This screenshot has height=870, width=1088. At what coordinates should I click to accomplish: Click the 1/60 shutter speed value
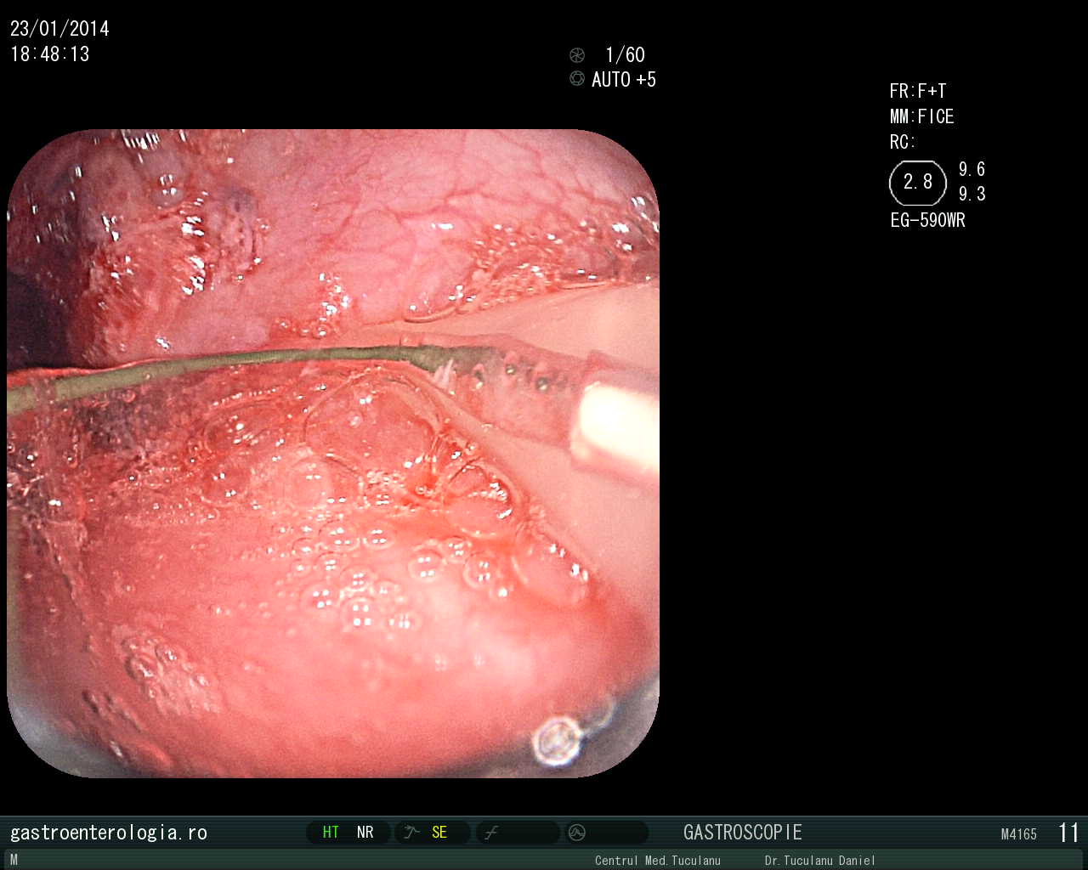pos(625,55)
